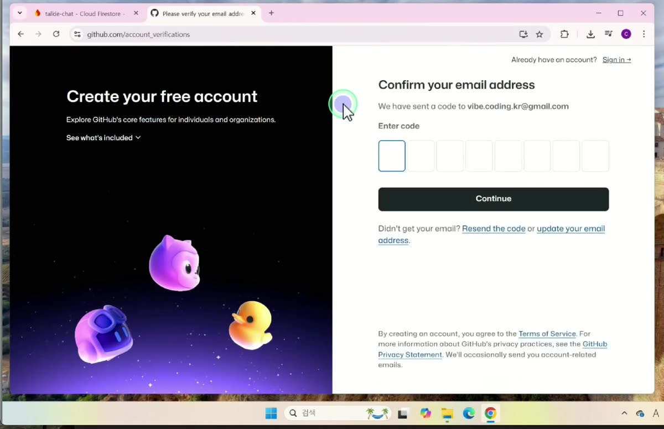Focus the fourth code digit box
This screenshot has height=429, width=664.
tap(479, 156)
